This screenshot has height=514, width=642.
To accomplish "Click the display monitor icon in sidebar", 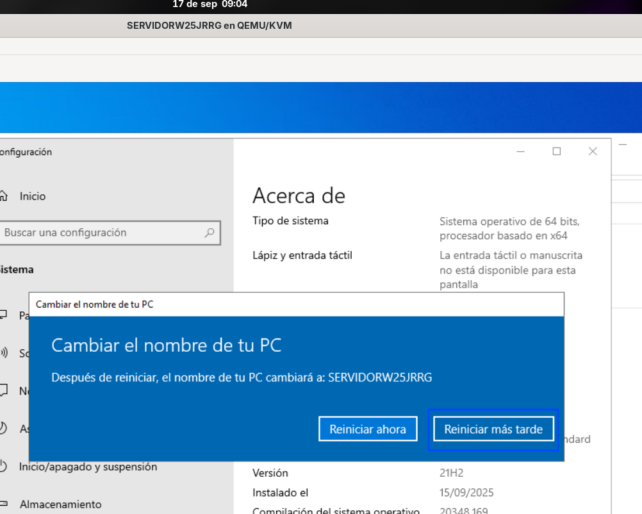I will pyautogui.click(x=3, y=315).
